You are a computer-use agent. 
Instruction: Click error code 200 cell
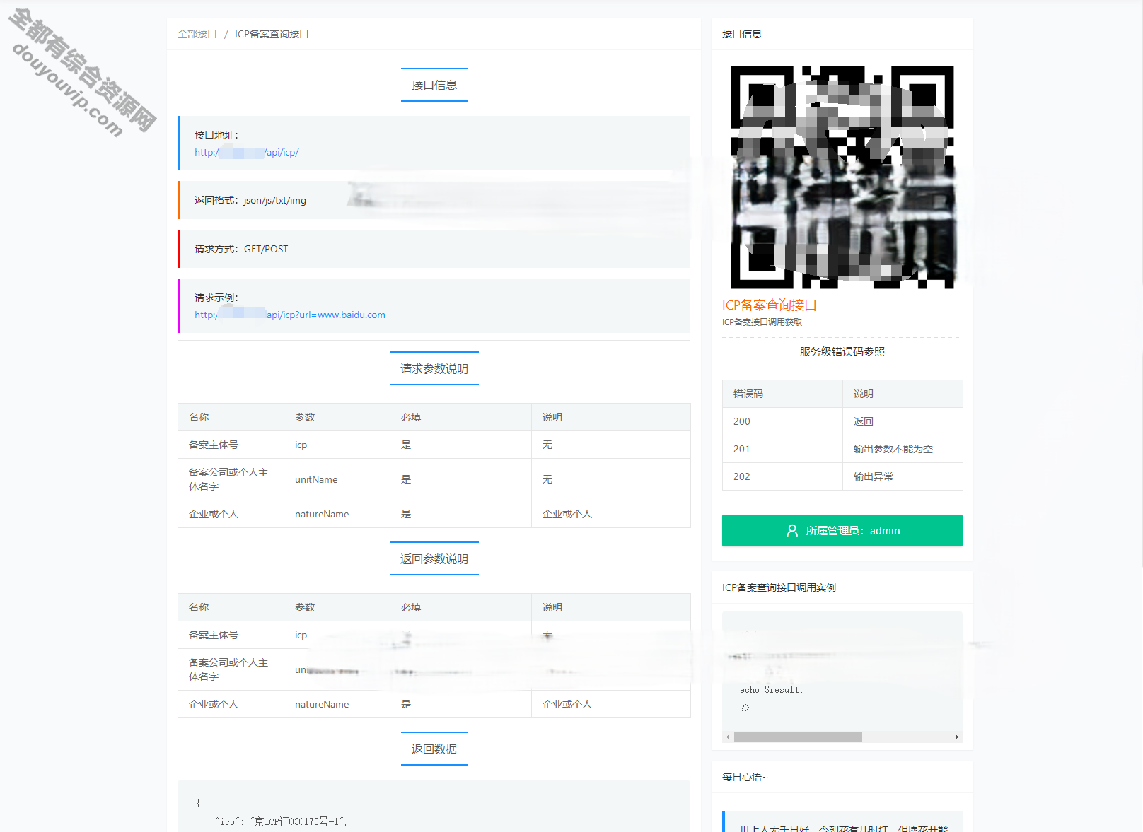782,421
